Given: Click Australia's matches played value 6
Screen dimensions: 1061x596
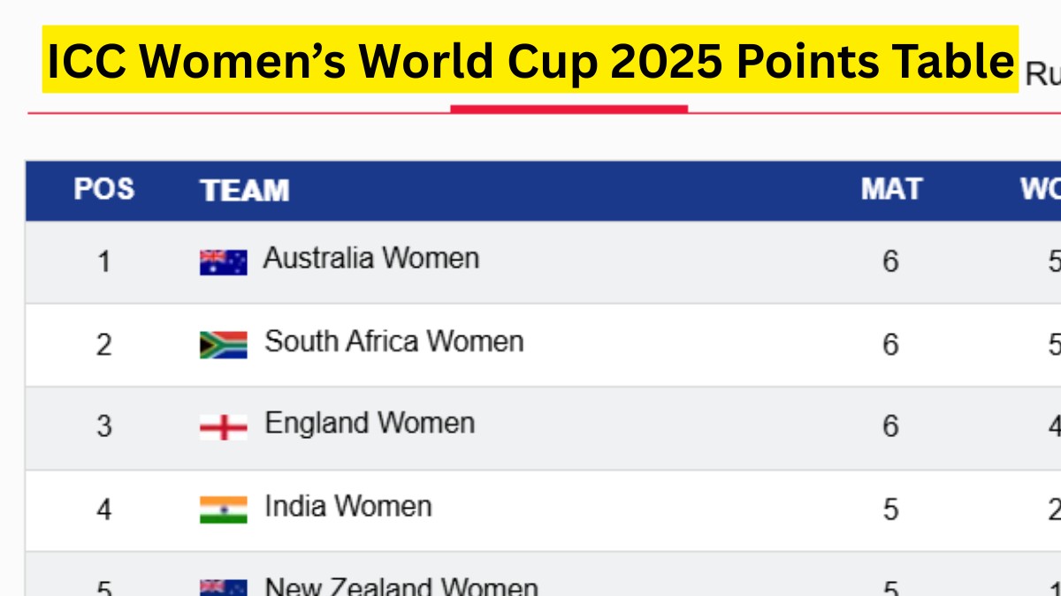Looking at the screenshot, I should 890,262.
